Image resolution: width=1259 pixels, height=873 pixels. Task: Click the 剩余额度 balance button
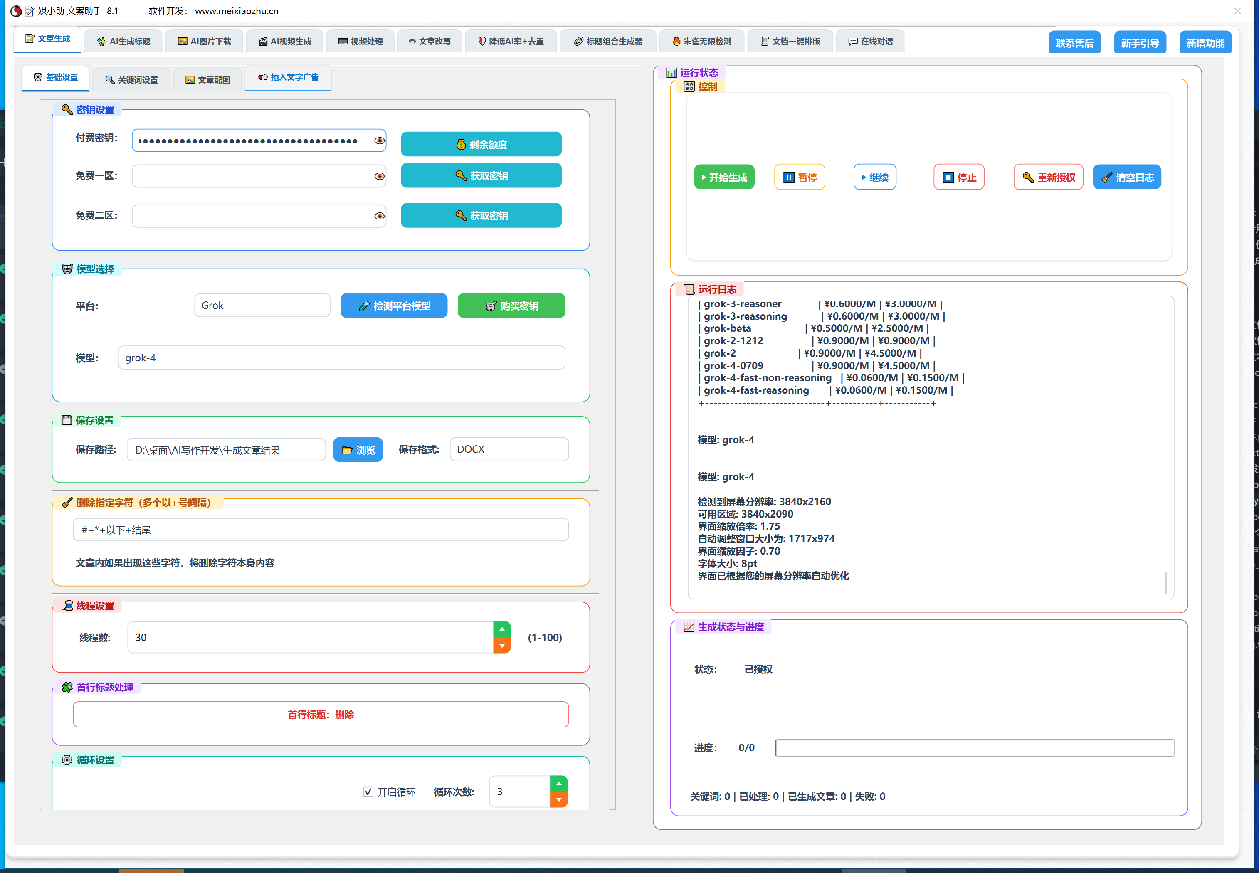click(x=481, y=144)
